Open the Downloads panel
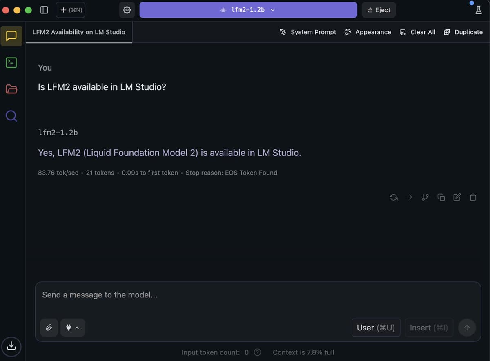490x361 pixels. pyautogui.click(x=11, y=346)
